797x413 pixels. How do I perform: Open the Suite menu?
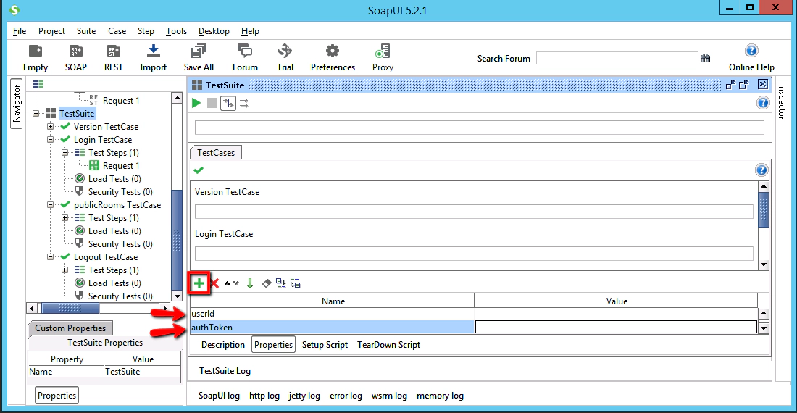click(x=86, y=31)
